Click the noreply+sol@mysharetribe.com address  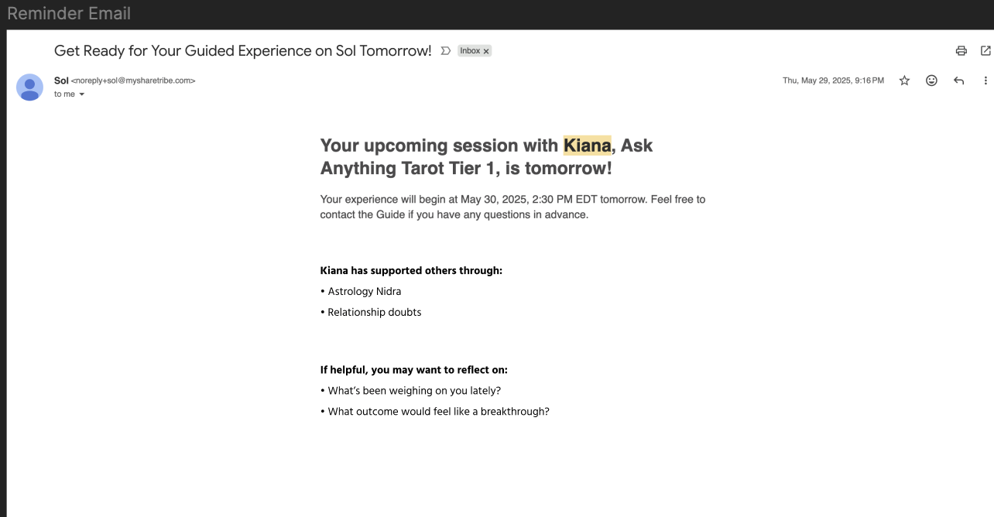click(133, 80)
